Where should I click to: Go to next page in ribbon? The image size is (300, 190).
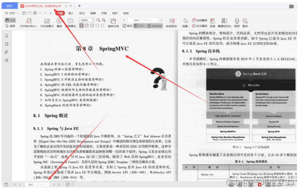pos(162,20)
